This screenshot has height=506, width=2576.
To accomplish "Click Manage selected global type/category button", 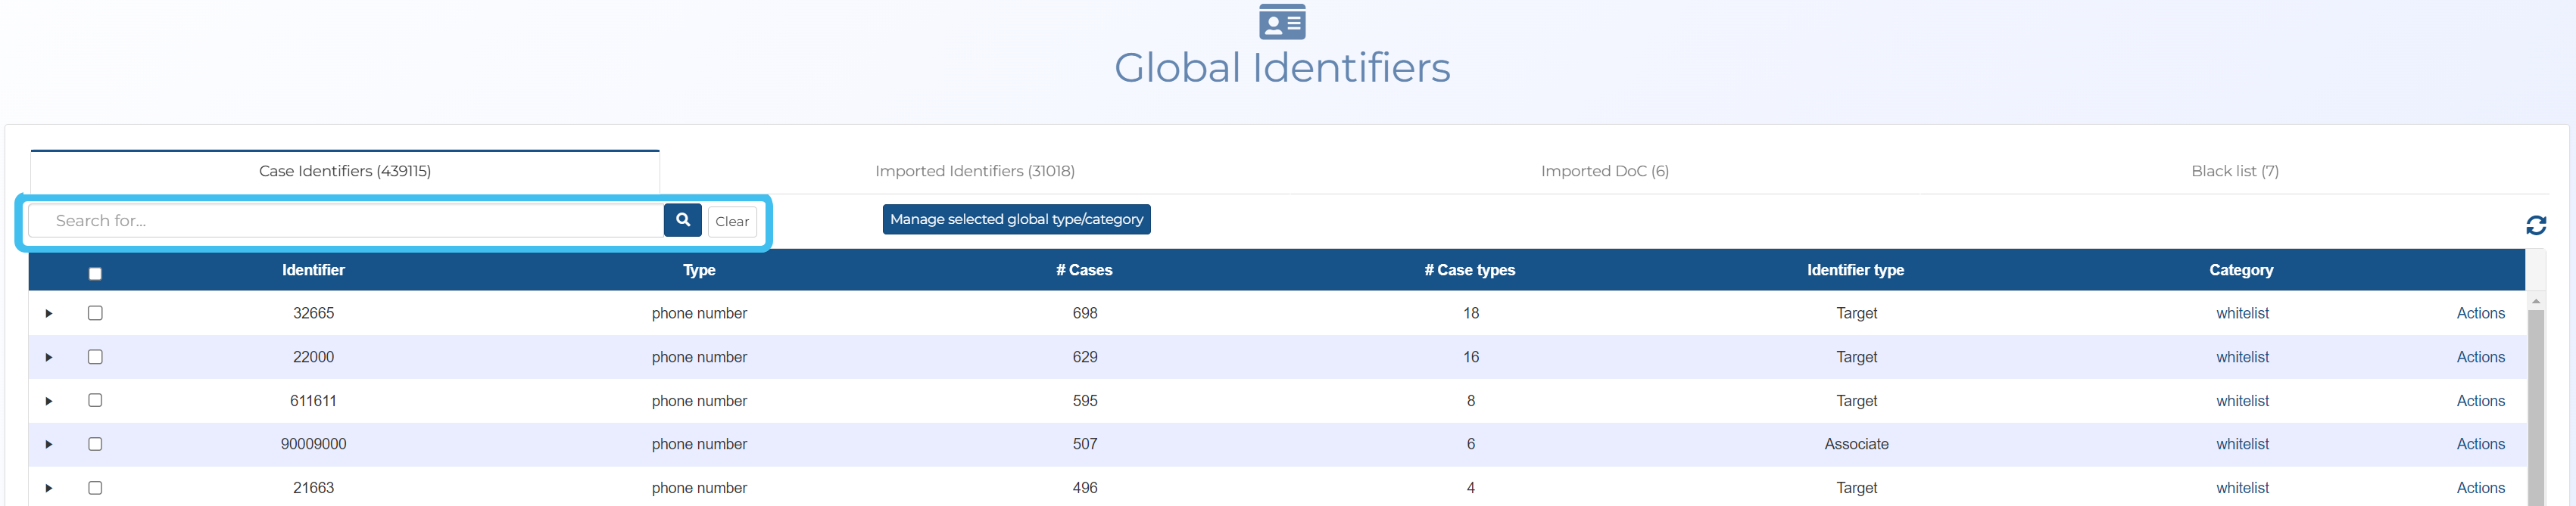I will (x=1016, y=219).
